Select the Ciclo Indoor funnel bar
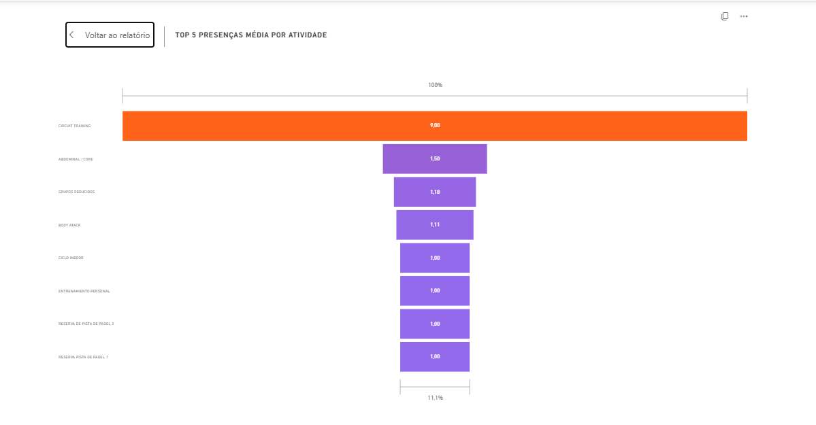This screenshot has height=425, width=816. [434, 258]
